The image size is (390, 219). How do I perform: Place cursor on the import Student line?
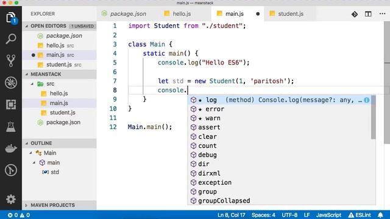[x=187, y=26]
